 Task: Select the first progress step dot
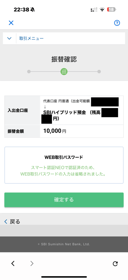(x=29, y=72)
